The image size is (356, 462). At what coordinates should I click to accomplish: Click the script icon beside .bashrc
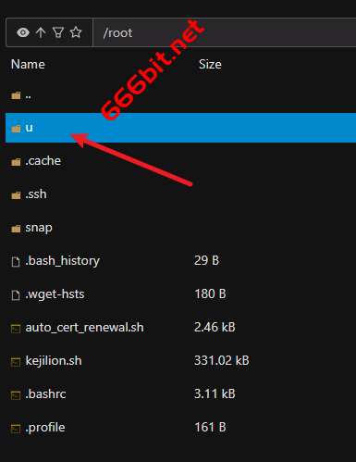[16, 395]
